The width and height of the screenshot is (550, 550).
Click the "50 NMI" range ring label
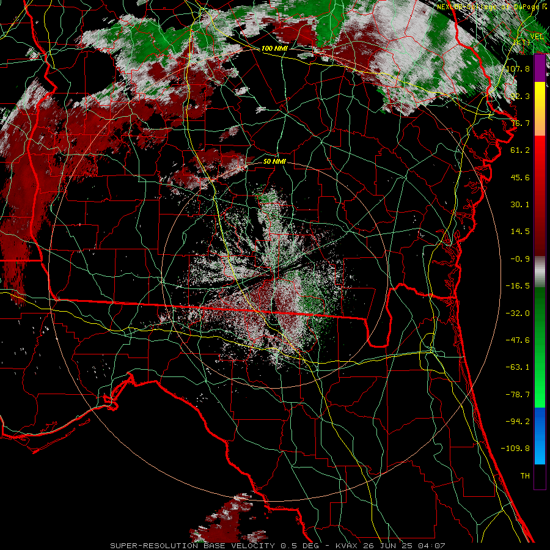point(274,161)
